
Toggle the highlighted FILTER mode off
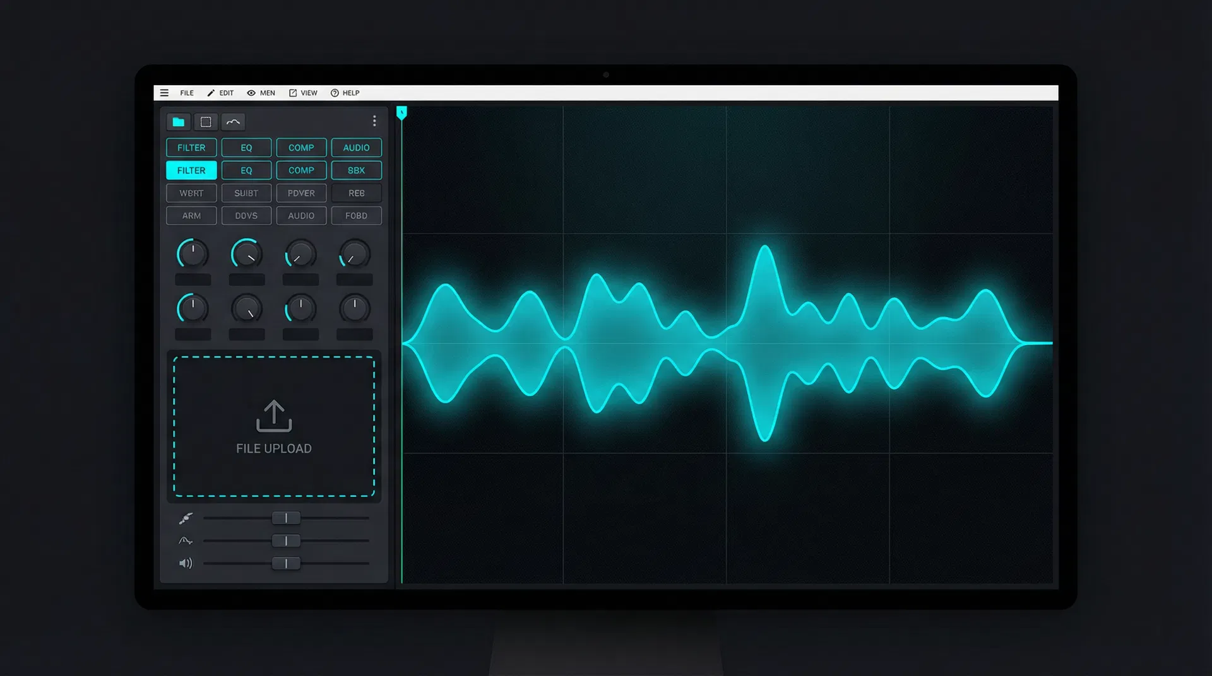[191, 170]
